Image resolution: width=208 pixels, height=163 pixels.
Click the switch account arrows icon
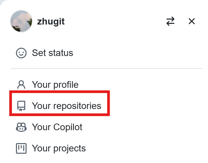click(x=170, y=21)
